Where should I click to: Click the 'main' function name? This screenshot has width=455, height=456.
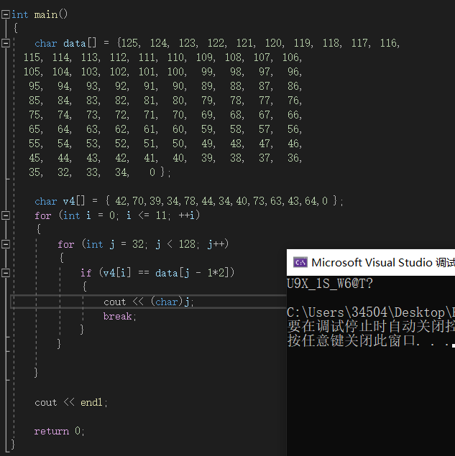click(46, 14)
